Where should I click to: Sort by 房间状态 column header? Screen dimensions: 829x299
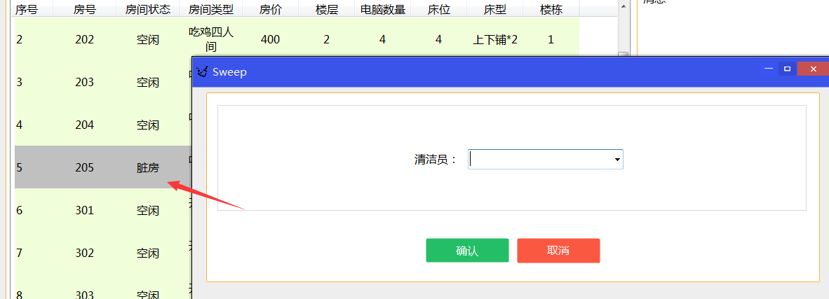(x=148, y=10)
